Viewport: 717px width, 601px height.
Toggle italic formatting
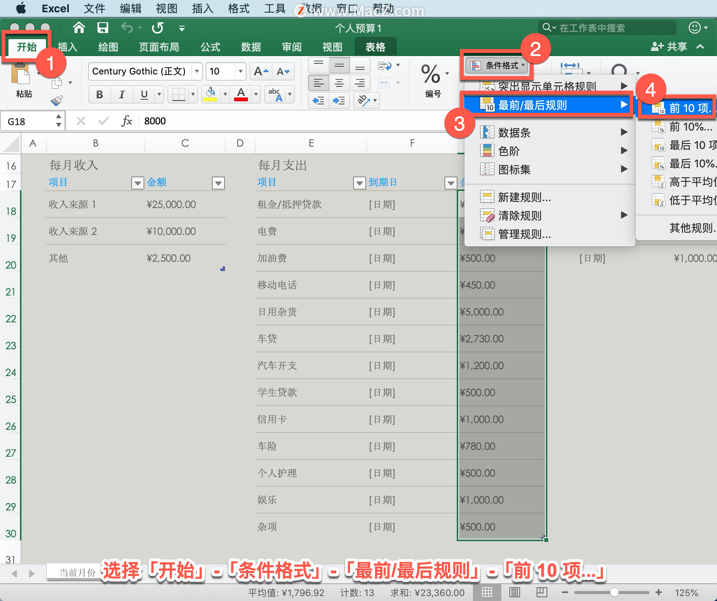point(122,94)
